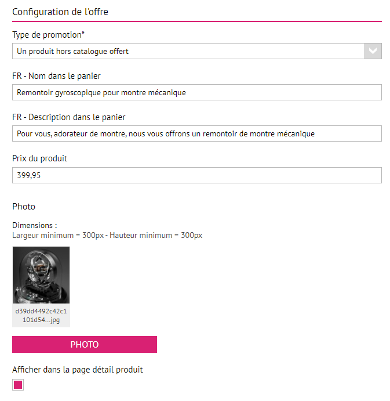This screenshot has width=390, height=401.
Task: Click the 'Dimensions :' text
Action: click(x=35, y=226)
